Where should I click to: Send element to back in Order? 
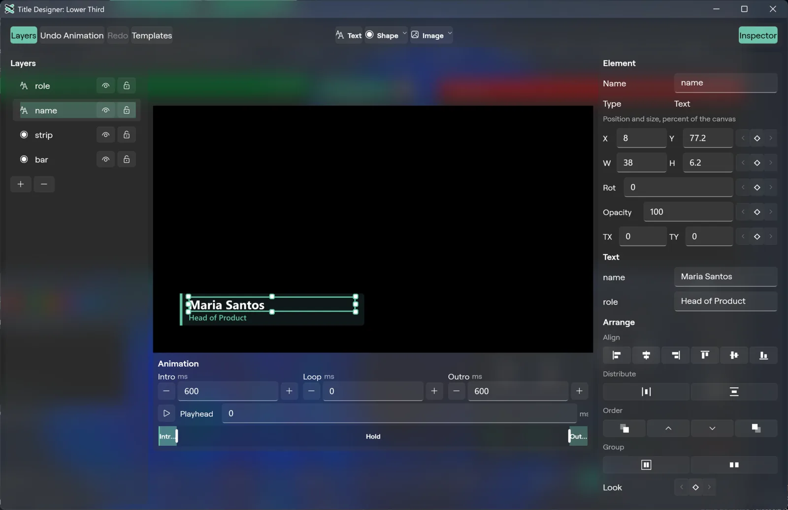pyautogui.click(x=756, y=428)
